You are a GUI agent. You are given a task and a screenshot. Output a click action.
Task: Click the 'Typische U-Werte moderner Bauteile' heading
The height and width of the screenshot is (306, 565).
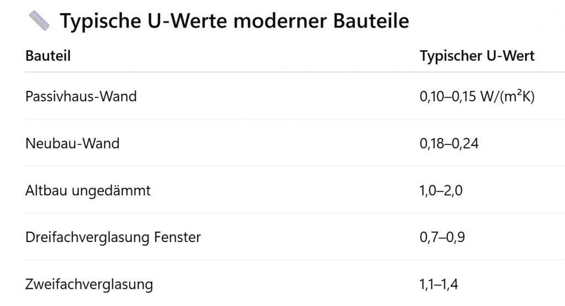[234, 21]
